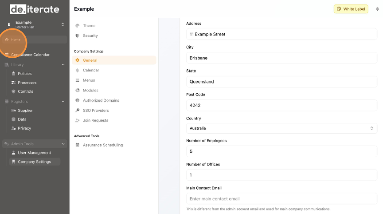Open the Example workspace switcher
Image resolution: width=383 pixels, height=214 pixels.
[35, 24]
